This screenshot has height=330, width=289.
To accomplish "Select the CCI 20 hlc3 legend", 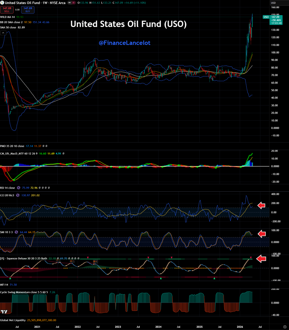I will coord(8,195).
